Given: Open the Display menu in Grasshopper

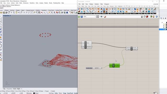Looking at the screenshot, I should (91, 4).
